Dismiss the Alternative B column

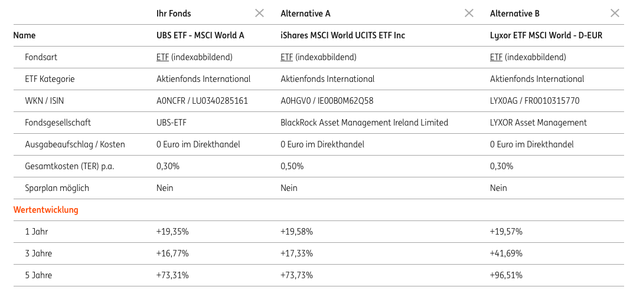[615, 13]
